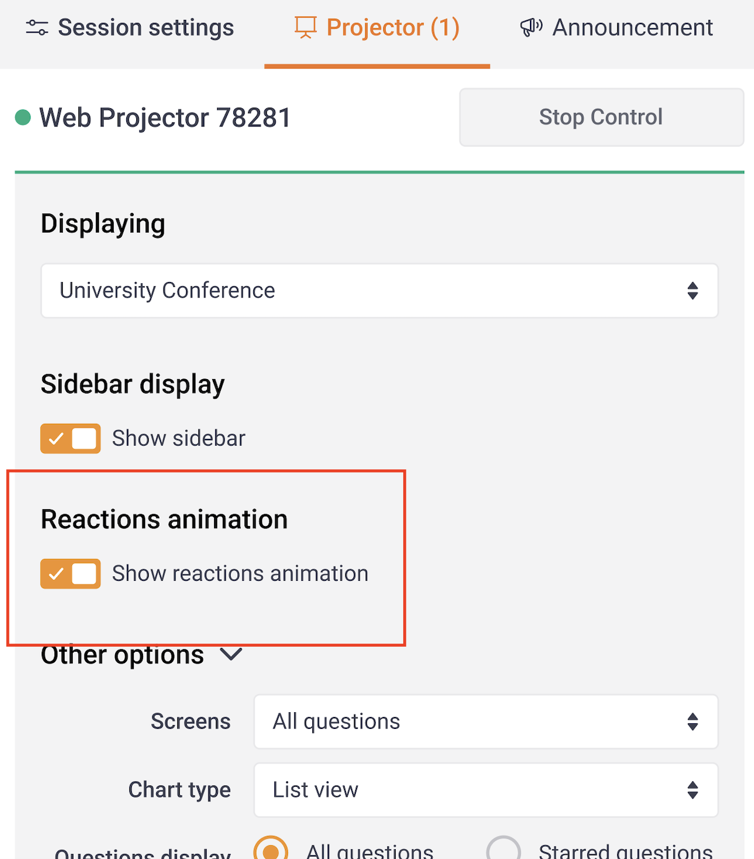754x859 pixels.
Task: Click the Web Projector 78281 title
Action: [x=165, y=118]
